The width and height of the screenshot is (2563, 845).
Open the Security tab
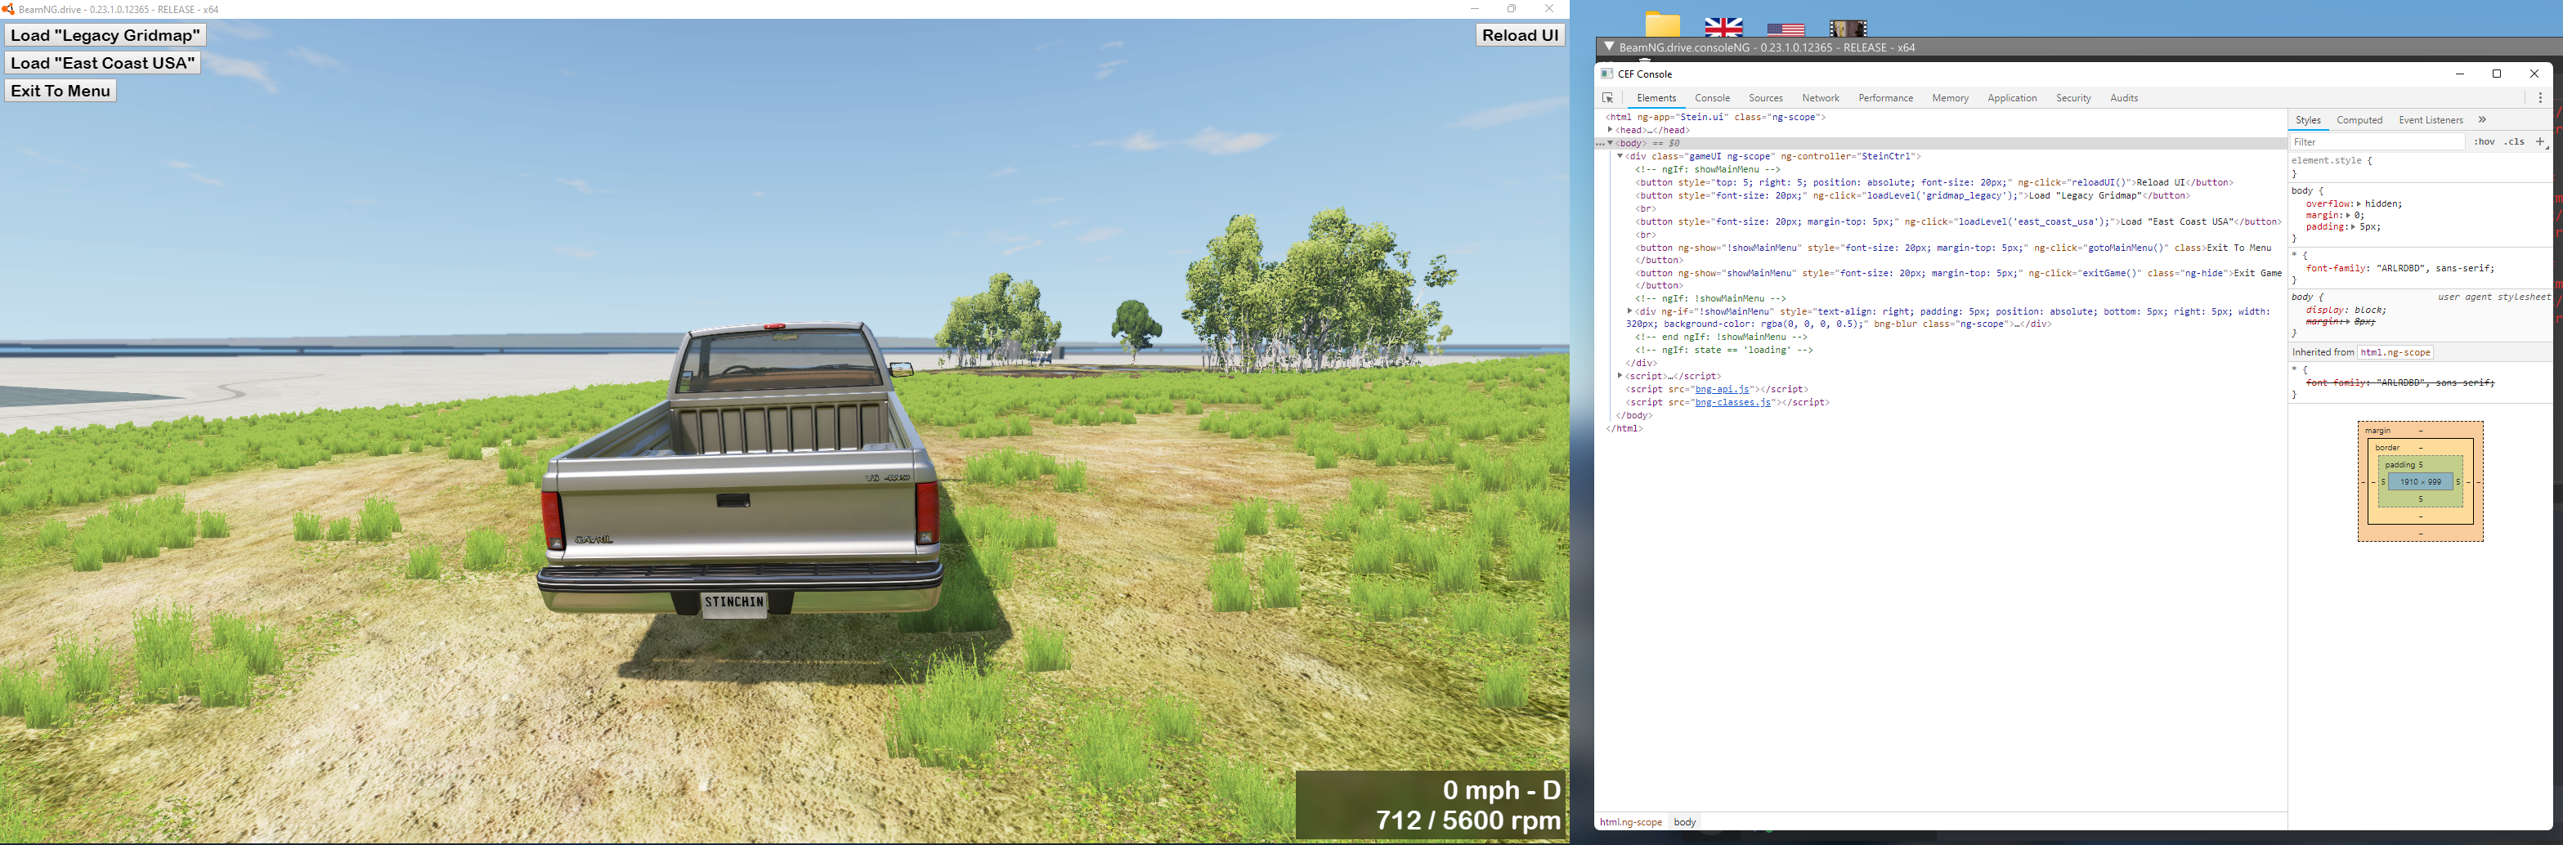2073,97
